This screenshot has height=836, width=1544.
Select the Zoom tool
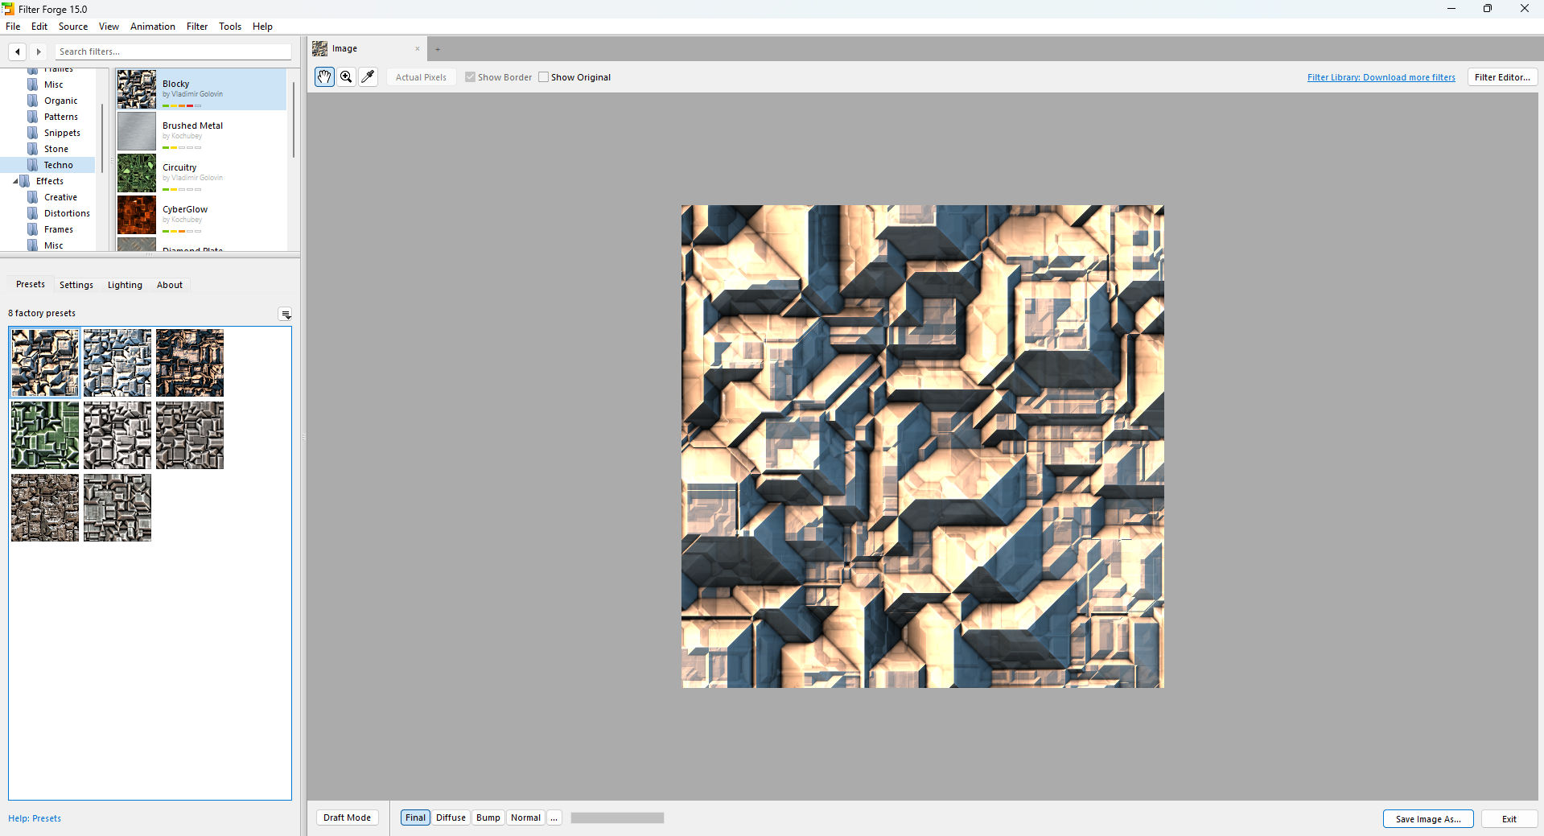345,76
